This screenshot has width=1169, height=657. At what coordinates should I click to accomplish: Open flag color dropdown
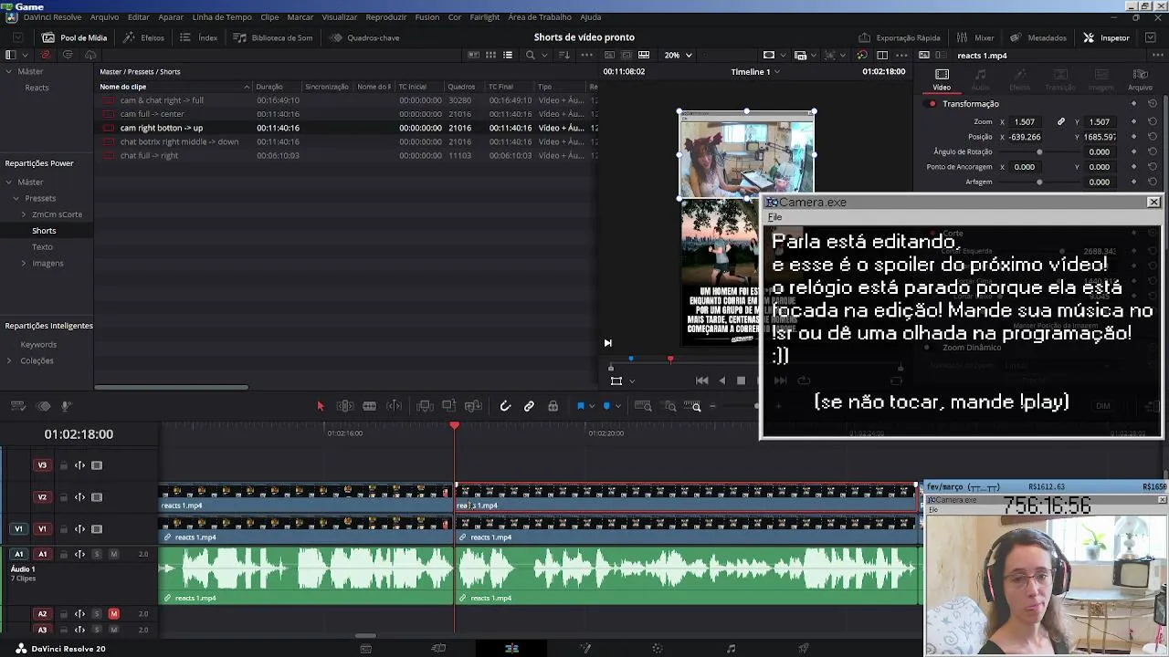(x=591, y=406)
